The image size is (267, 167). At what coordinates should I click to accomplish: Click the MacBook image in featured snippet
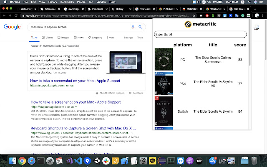point(126,63)
